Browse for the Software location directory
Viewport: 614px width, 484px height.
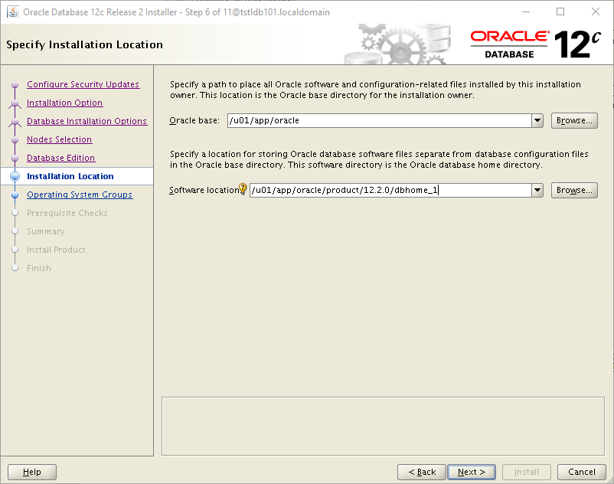tap(574, 191)
